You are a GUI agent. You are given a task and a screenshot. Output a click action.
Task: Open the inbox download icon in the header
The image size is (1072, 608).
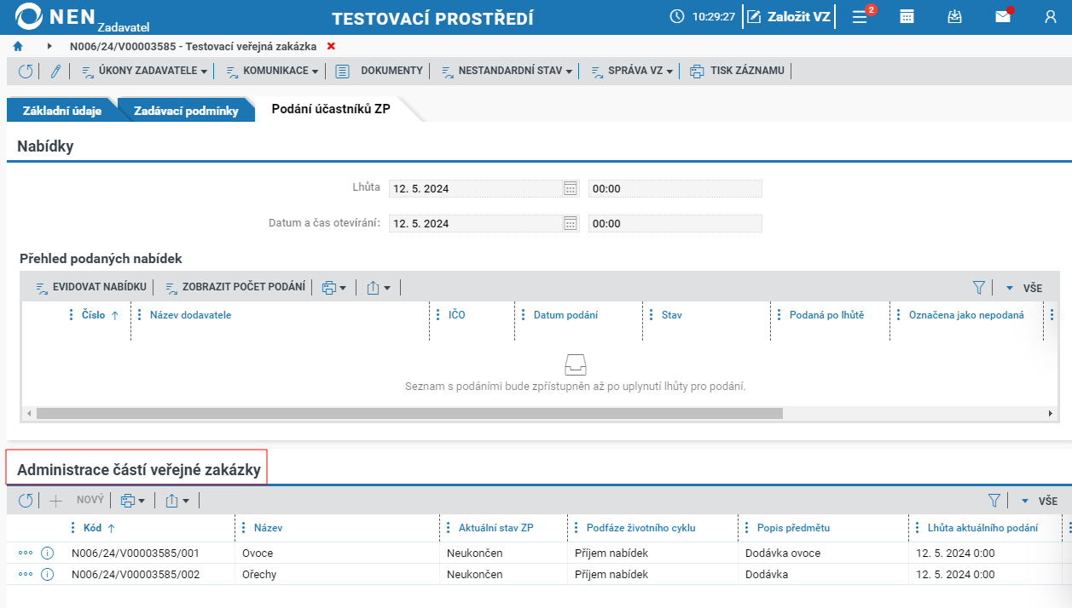[x=955, y=16]
